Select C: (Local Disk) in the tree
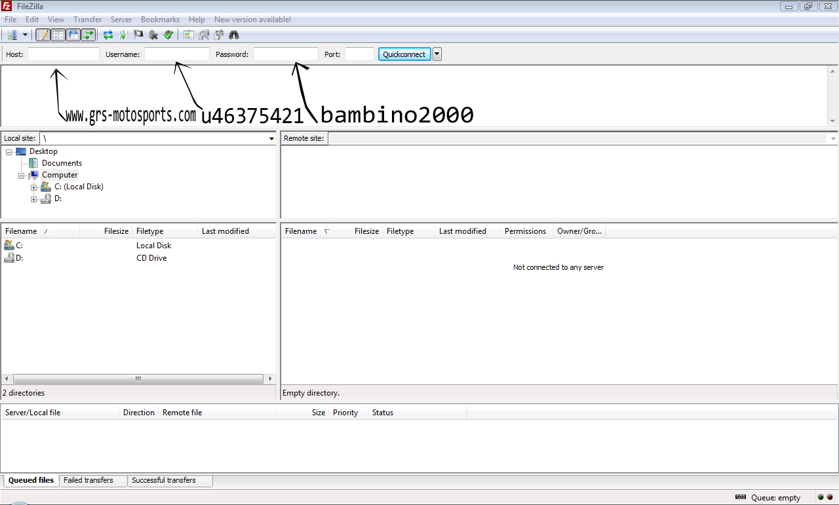Viewport: 839px width, 505px height. coord(79,187)
